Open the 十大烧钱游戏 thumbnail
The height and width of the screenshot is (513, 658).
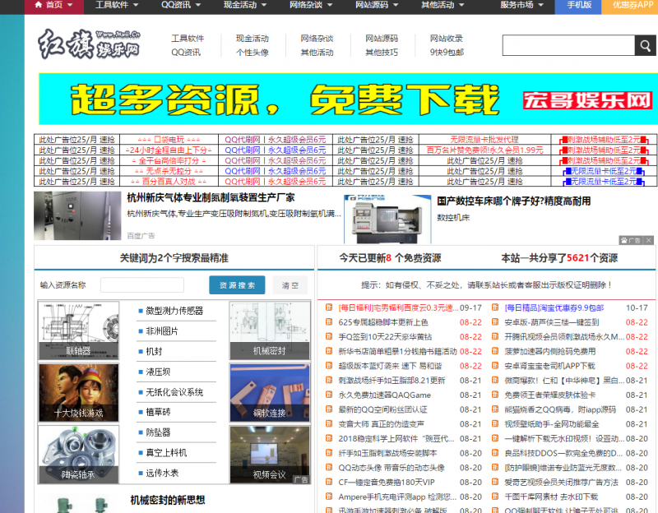pyautogui.click(x=78, y=393)
